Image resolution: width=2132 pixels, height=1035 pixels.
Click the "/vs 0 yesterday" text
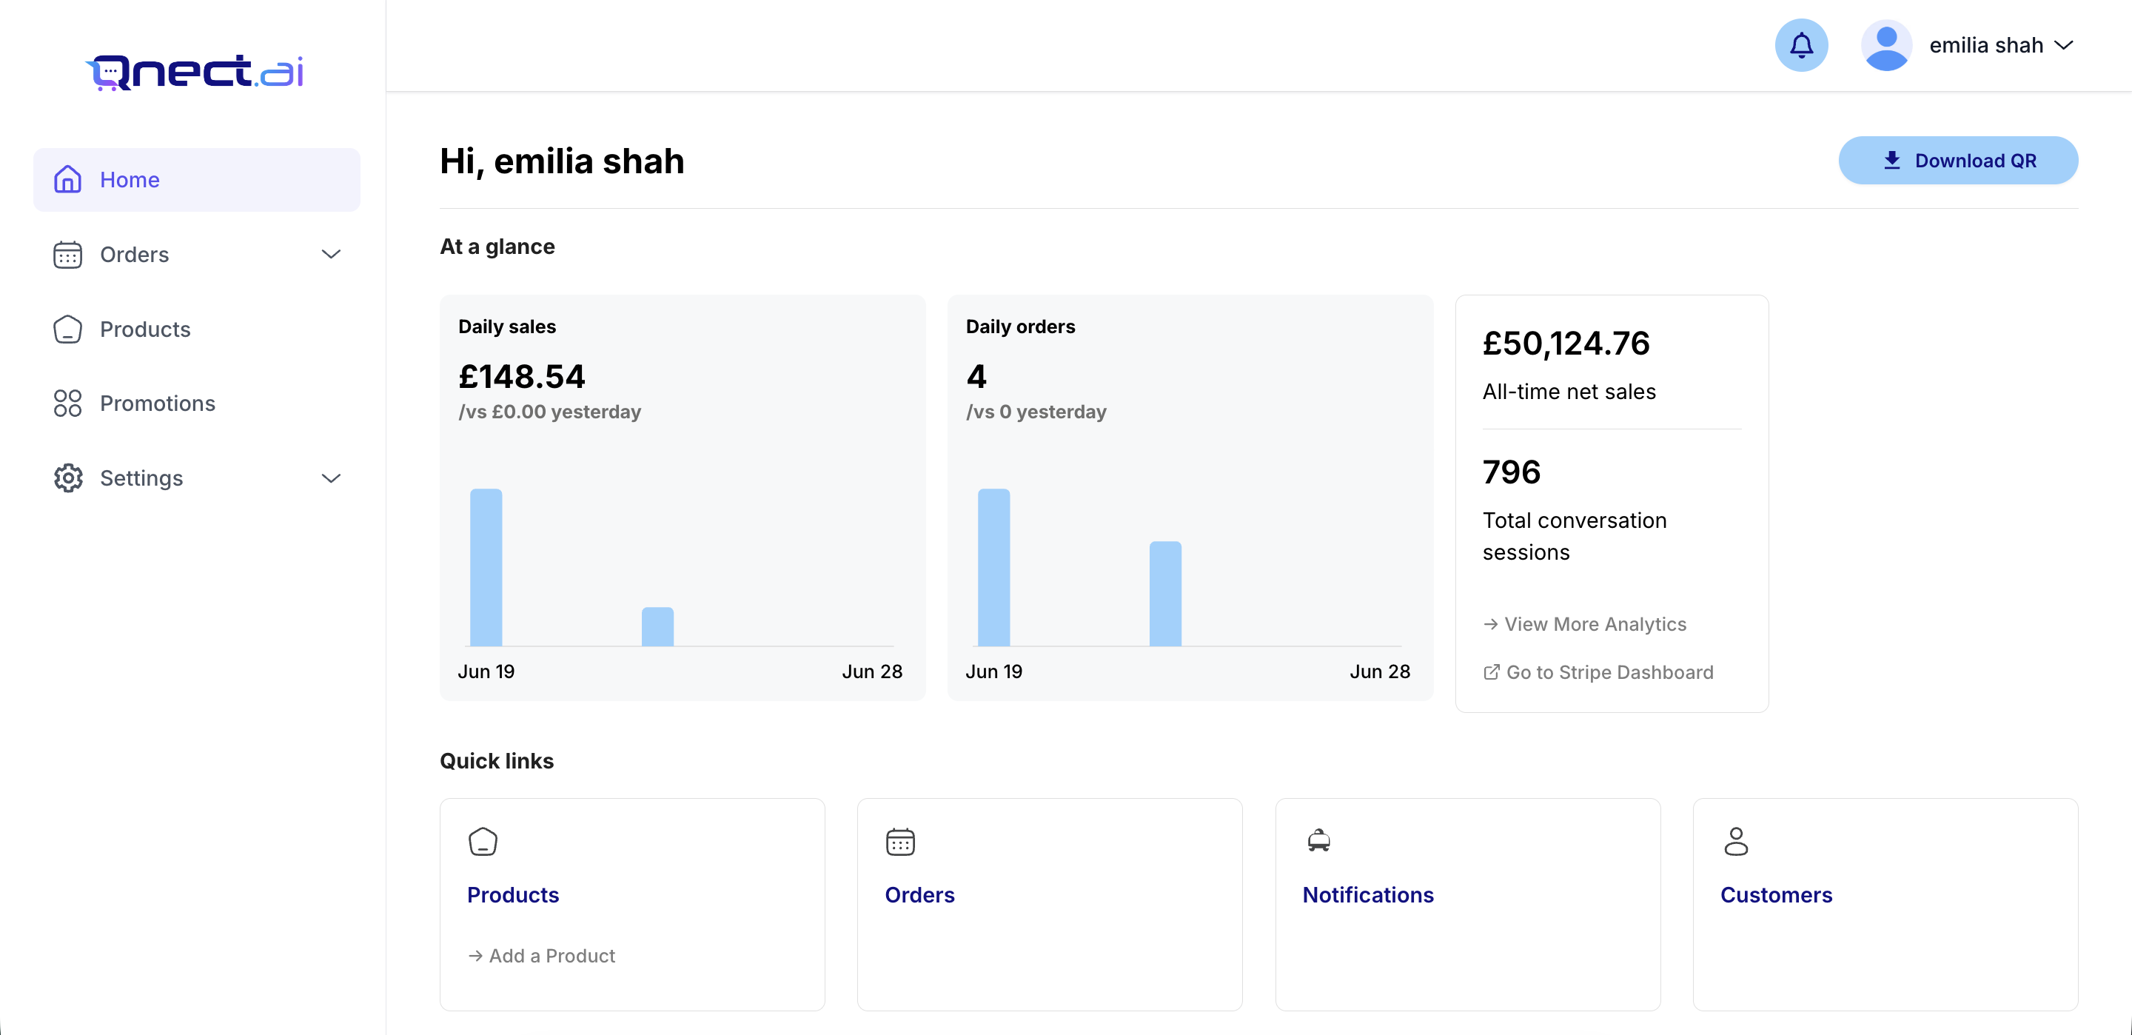click(1036, 412)
